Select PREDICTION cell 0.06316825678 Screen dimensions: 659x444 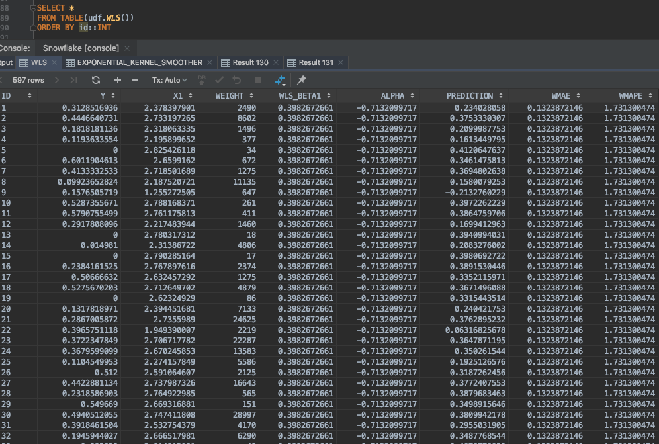tap(475, 330)
